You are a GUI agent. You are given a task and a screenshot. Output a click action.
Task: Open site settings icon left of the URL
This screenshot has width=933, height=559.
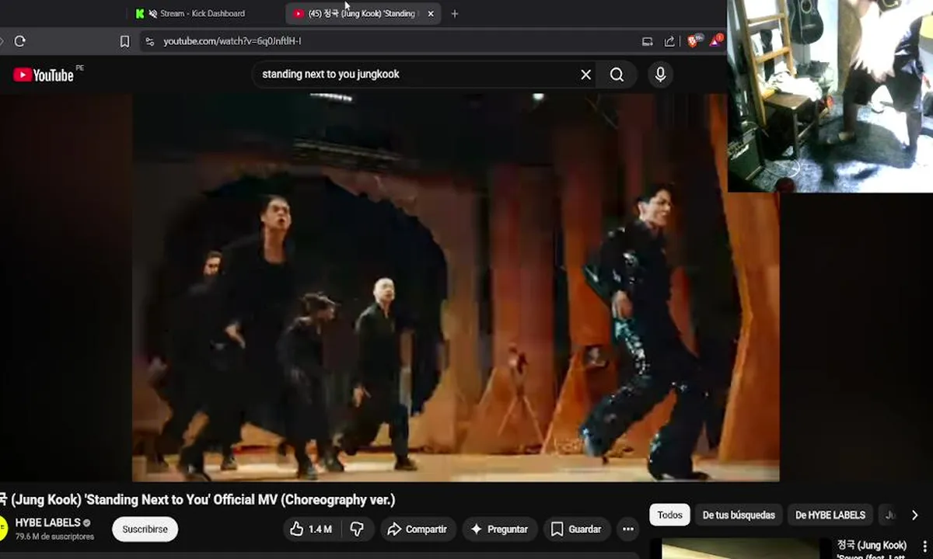pyautogui.click(x=149, y=41)
